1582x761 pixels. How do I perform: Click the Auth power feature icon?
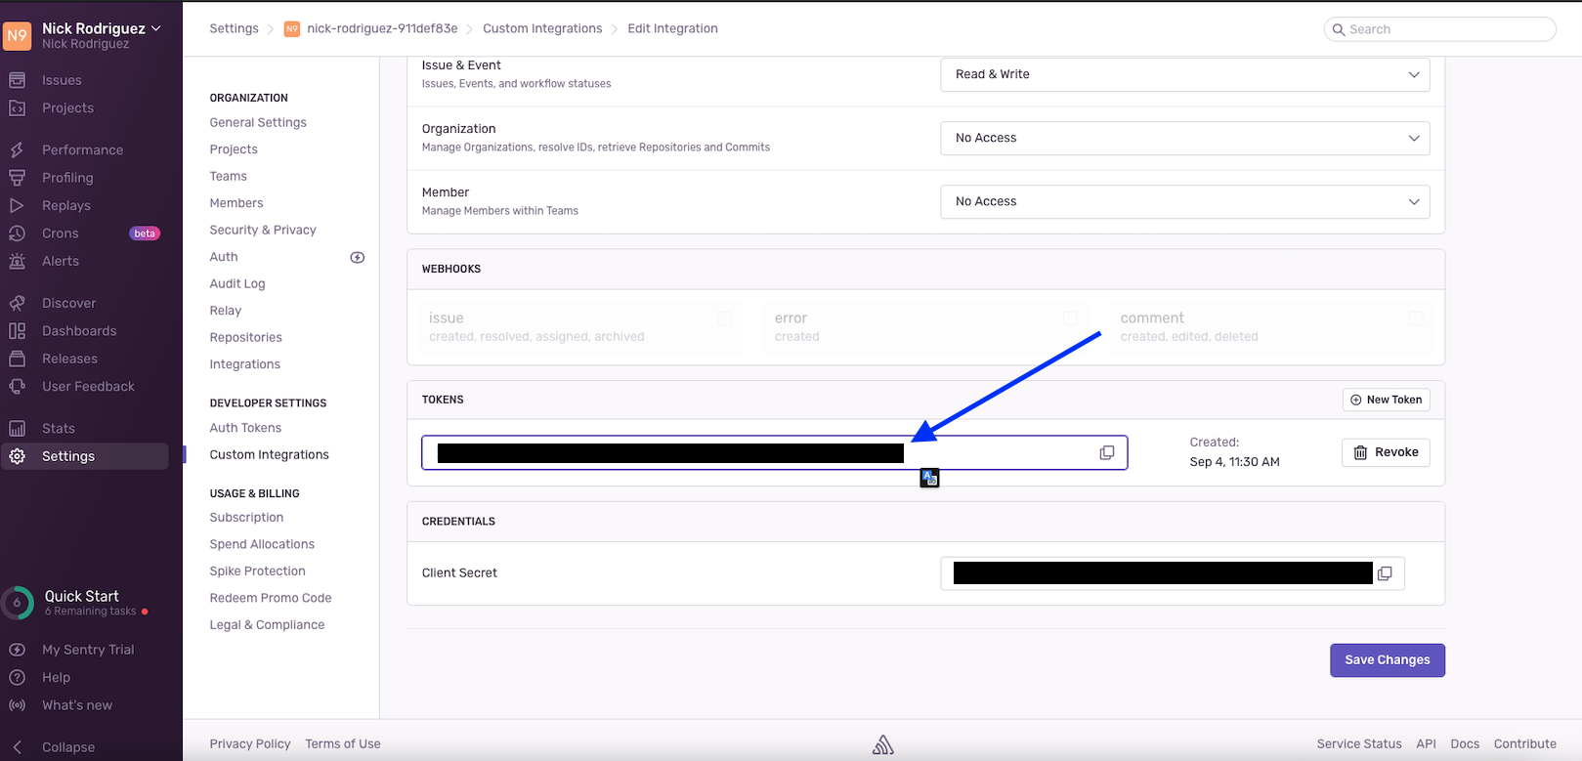[x=358, y=258]
